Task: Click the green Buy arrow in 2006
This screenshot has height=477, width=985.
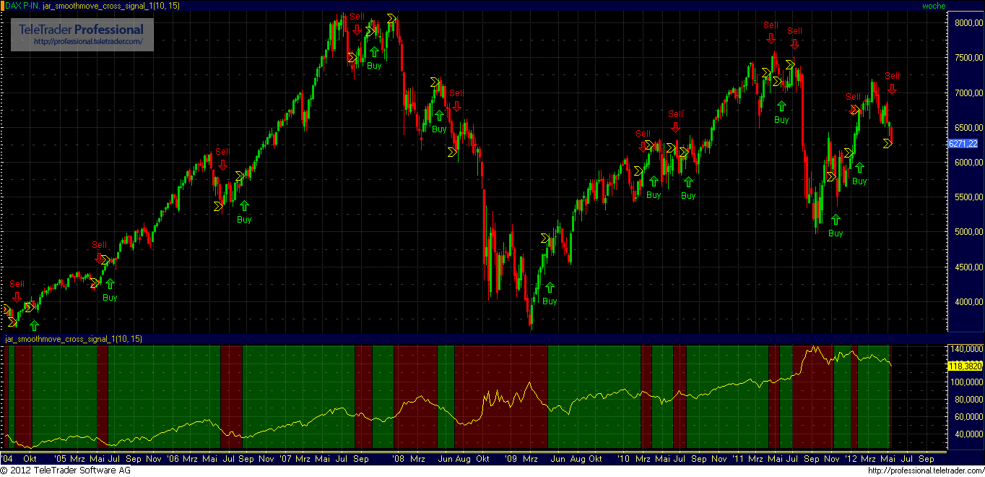Action: pyautogui.click(x=244, y=206)
